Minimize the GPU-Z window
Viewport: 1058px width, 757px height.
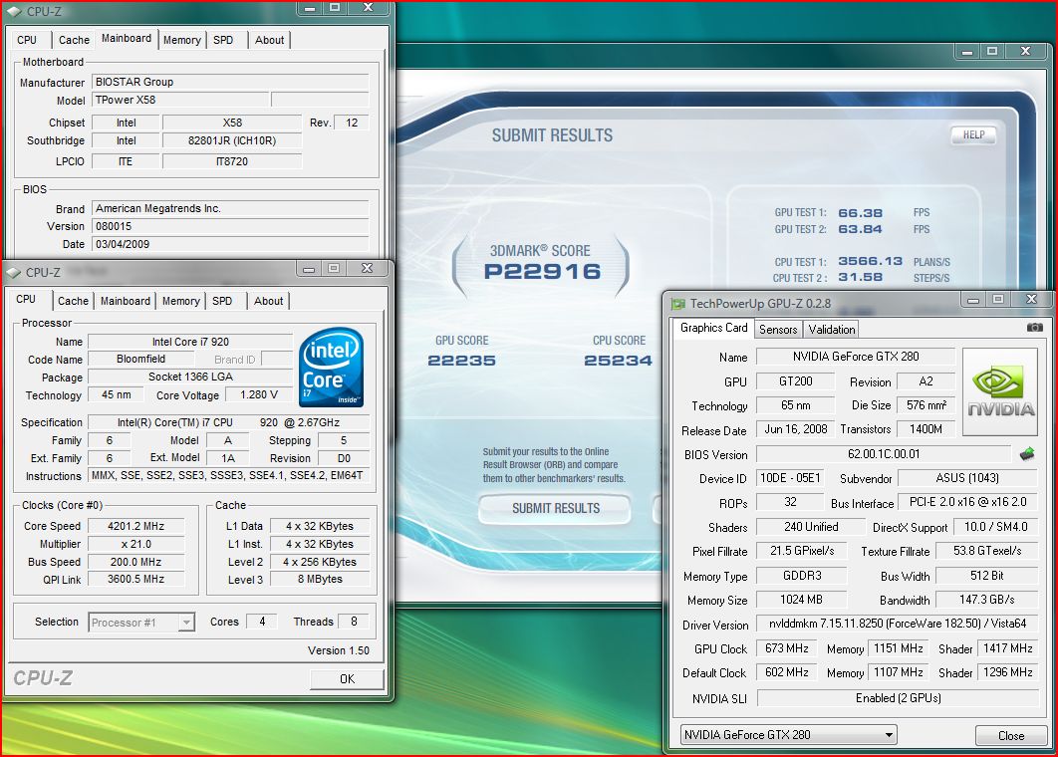click(x=973, y=300)
